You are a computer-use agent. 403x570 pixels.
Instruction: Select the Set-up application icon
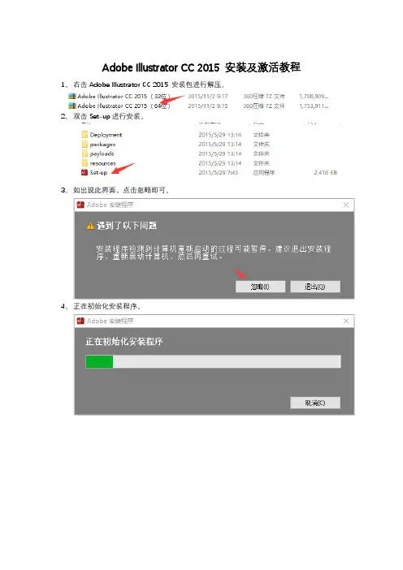coord(84,172)
